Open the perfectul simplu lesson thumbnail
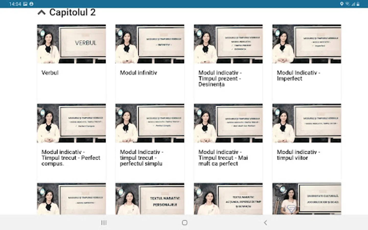The image size is (368, 230). (150, 123)
